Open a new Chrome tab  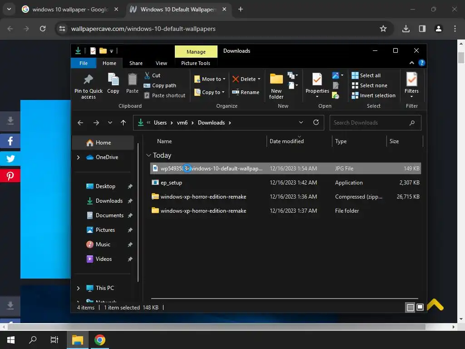pyautogui.click(x=241, y=10)
